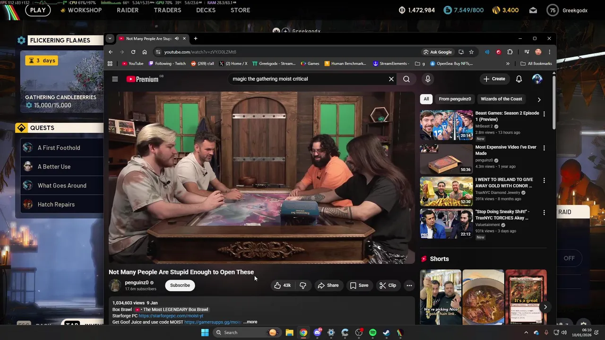Open YouTube notifications bell
The width and height of the screenshot is (605, 340).
coord(519,79)
